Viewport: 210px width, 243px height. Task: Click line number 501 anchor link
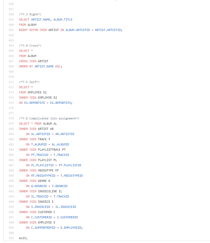pos(11,238)
